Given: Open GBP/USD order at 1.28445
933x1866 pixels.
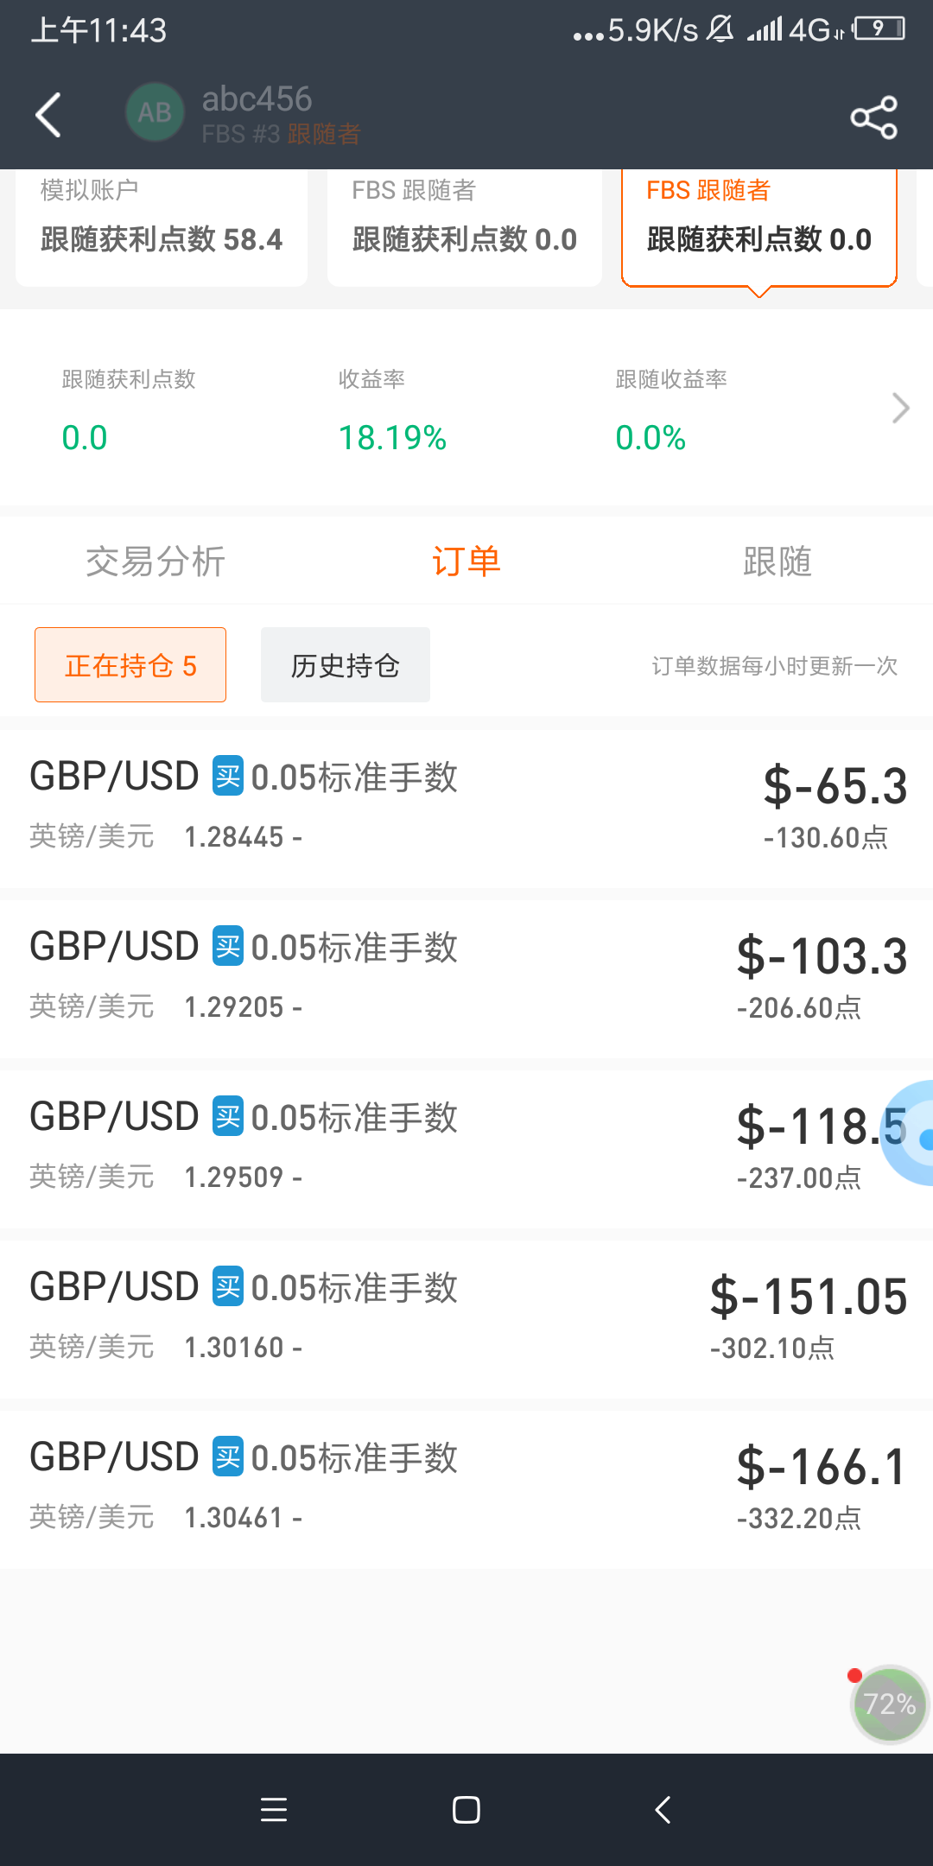Looking at the screenshot, I should [466, 808].
